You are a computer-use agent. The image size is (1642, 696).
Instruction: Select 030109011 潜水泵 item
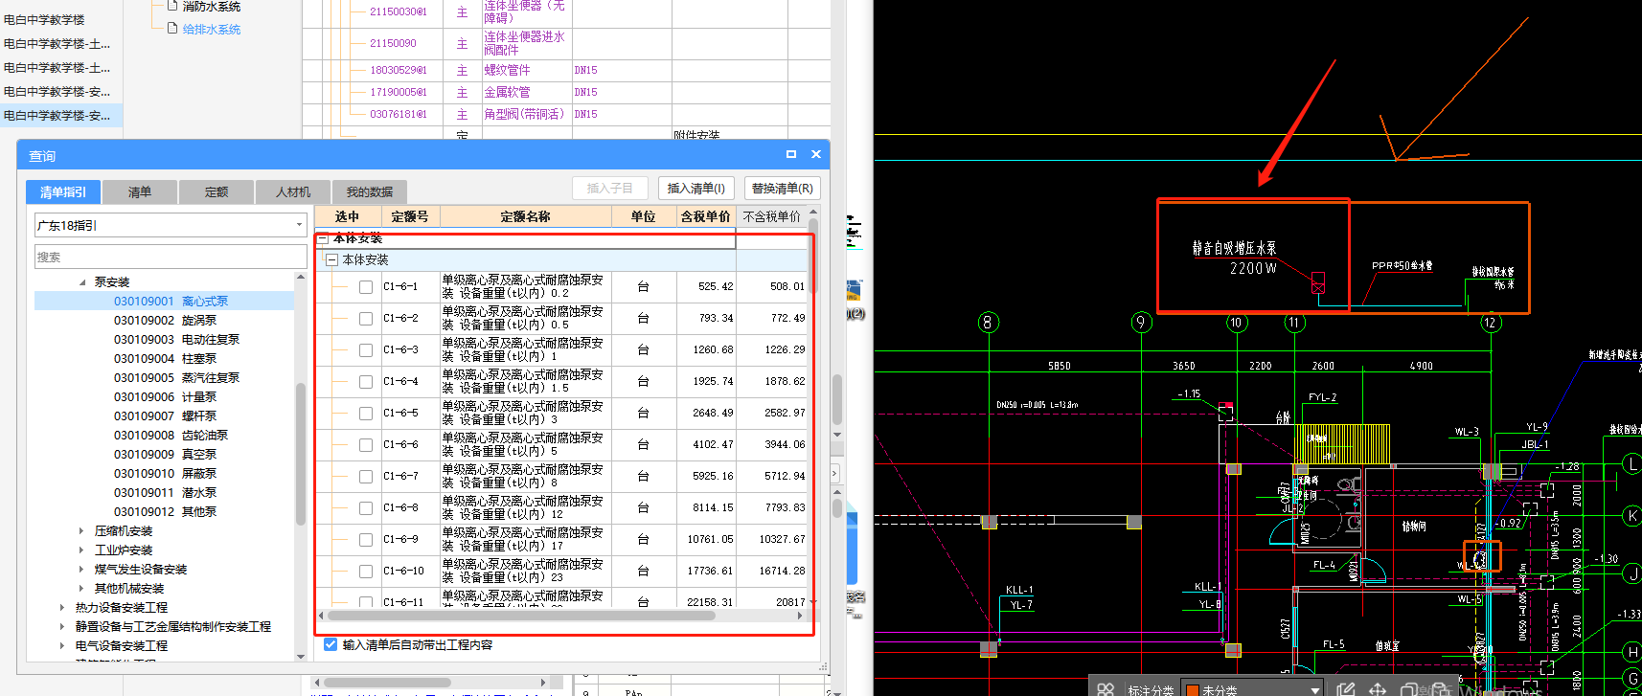pyautogui.click(x=165, y=493)
